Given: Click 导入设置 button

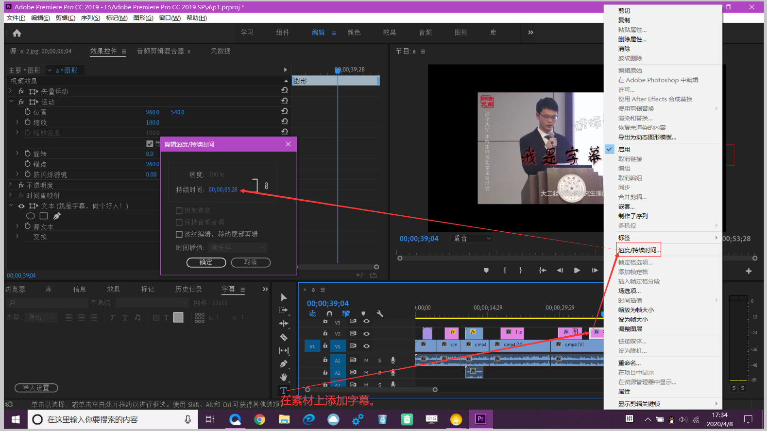Looking at the screenshot, I should tap(36, 388).
